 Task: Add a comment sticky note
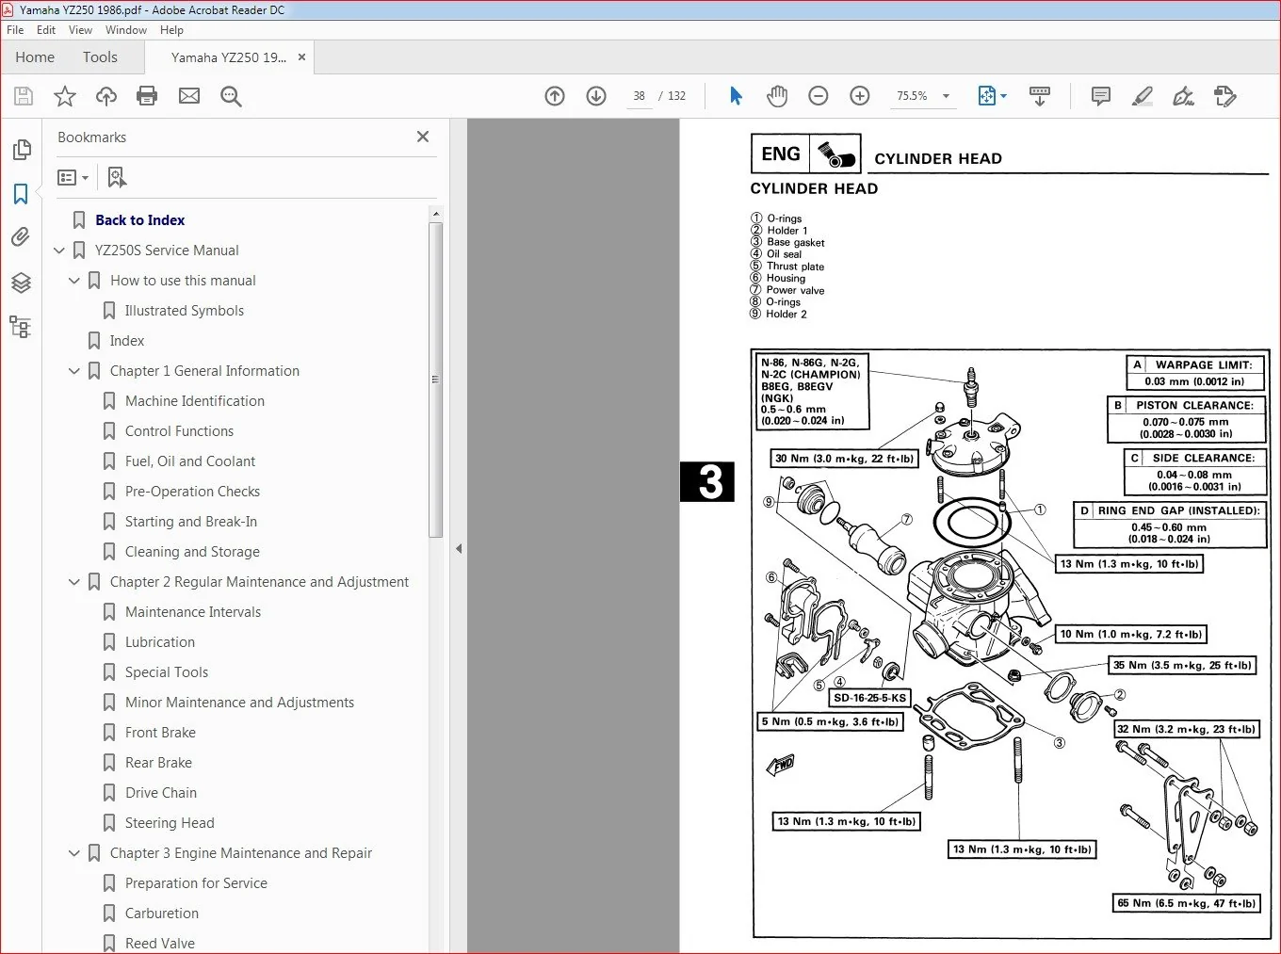pos(1100,96)
